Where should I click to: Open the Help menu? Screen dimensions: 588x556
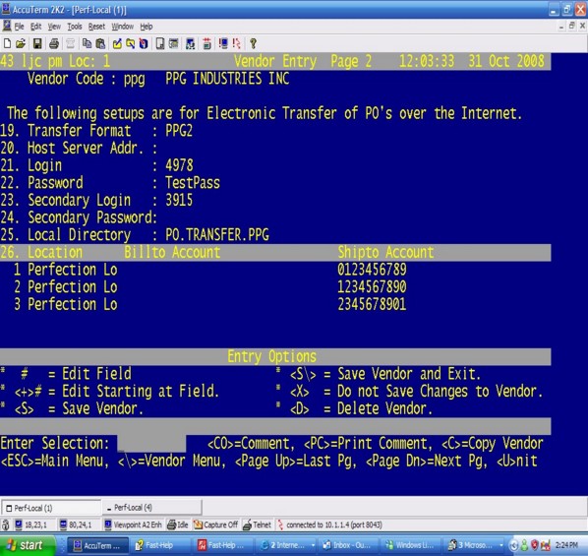coord(147,27)
